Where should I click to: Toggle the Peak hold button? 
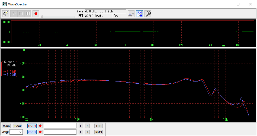pos(18,126)
